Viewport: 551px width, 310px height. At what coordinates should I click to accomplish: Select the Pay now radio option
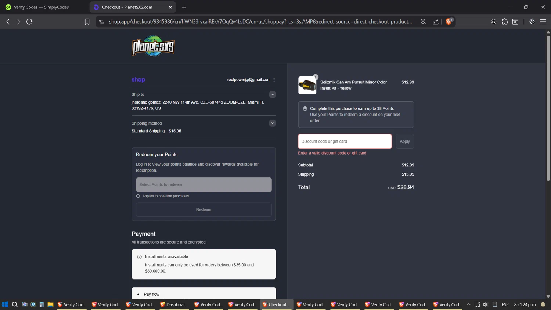[138, 294]
